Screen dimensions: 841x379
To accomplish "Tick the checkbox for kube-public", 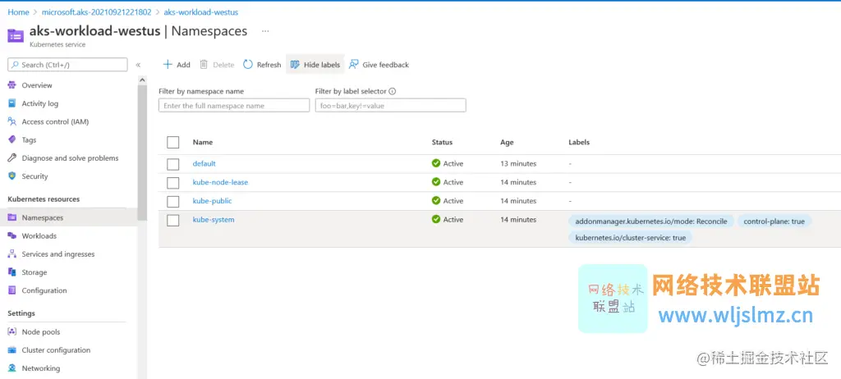I will tap(172, 202).
